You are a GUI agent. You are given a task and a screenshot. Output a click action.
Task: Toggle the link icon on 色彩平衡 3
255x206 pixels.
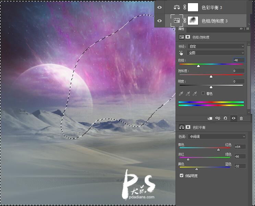pos(185,7)
